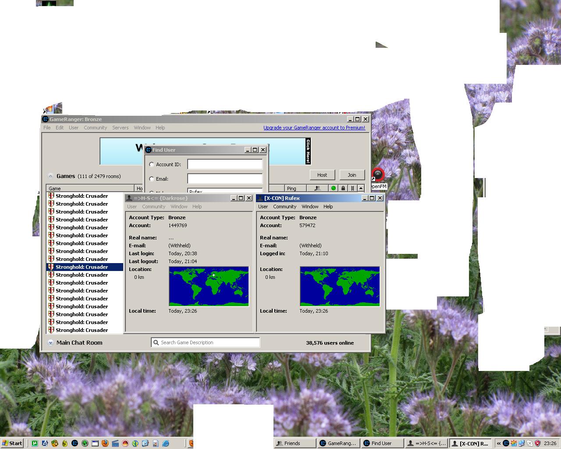Click Upgrade your GameRanger account link
561x449 pixels.
point(314,128)
